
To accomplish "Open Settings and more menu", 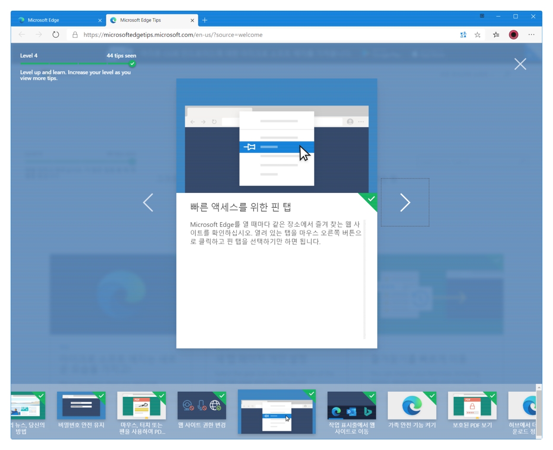I will click(x=531, y=35).
